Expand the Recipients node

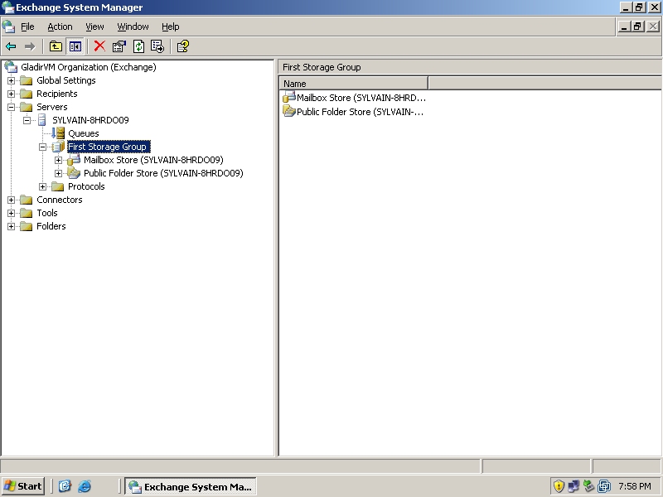[x=11, y=94]
